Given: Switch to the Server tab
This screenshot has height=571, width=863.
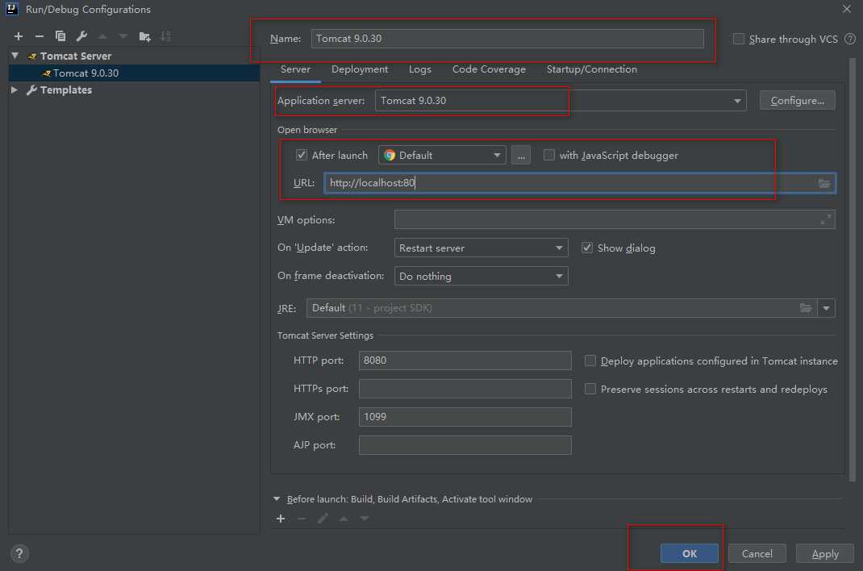Looking at the screenshot, I should 295,69.
